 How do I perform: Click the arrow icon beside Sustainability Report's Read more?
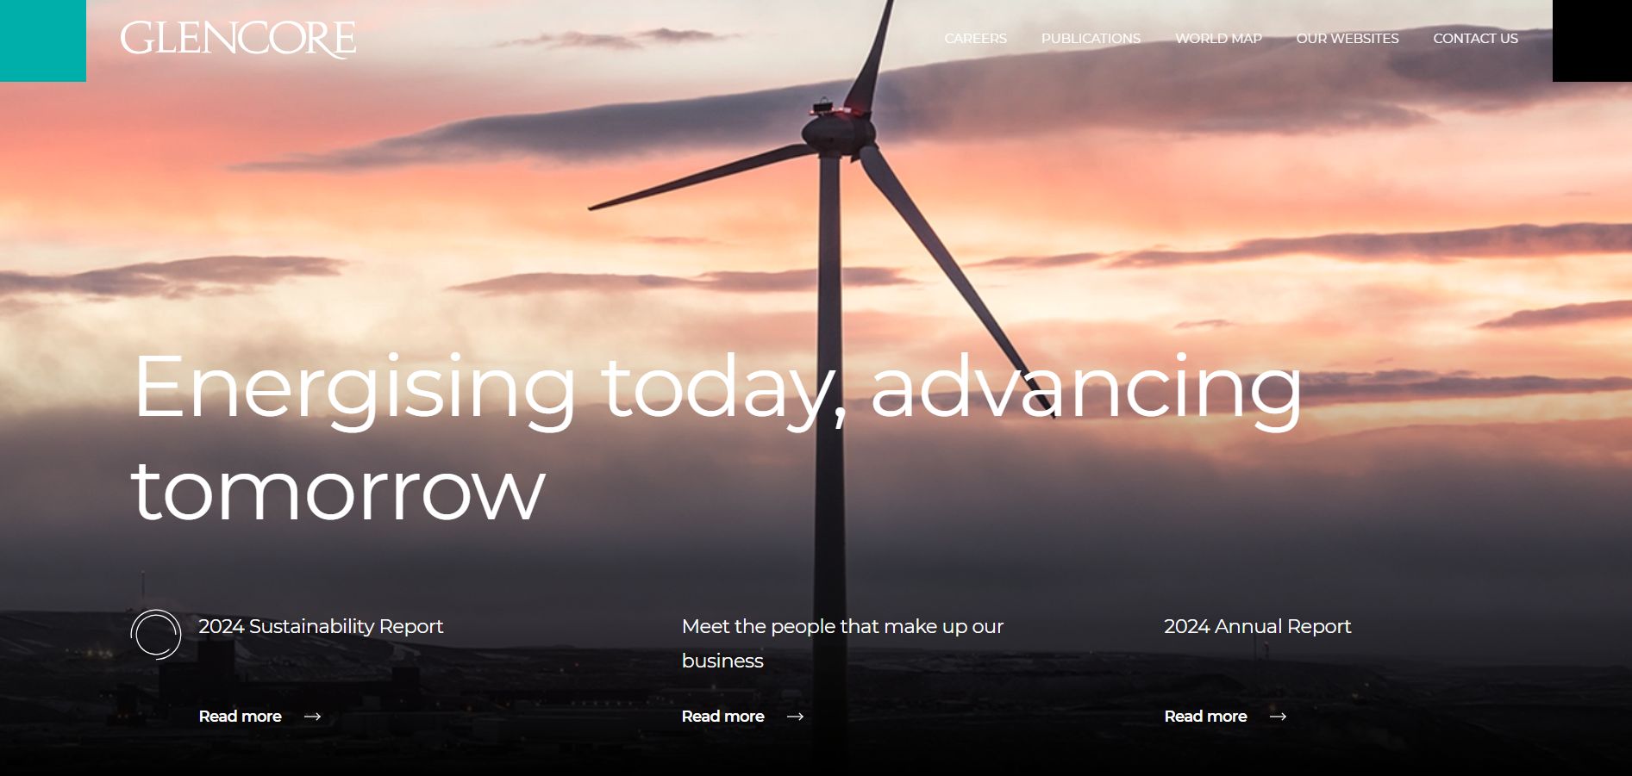(x=314, y=716)
